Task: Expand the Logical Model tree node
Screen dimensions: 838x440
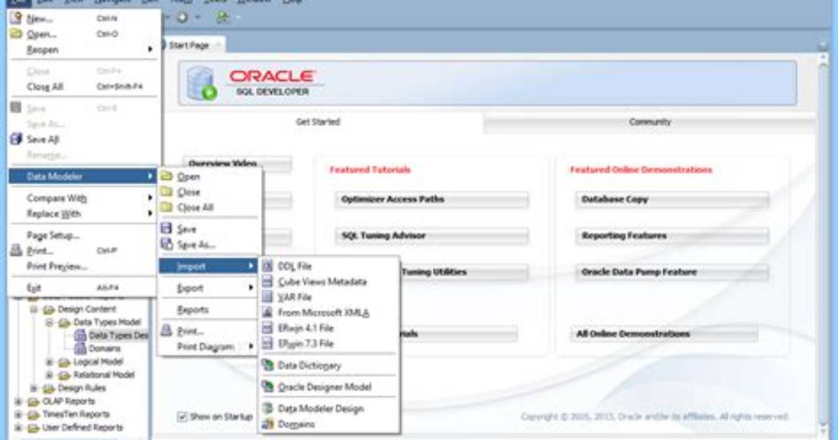Action: [x=49, y=362]
